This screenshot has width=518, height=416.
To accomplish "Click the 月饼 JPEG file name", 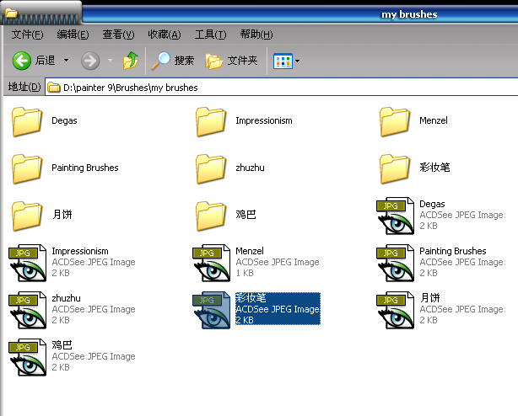I will [429, 298].
